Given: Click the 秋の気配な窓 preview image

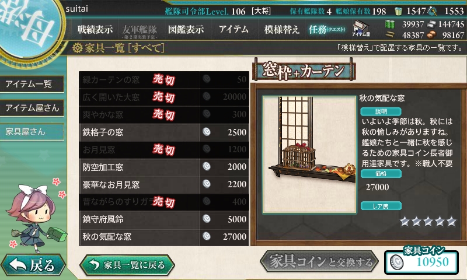Looking at the screenshot, I should coord(309,155).
